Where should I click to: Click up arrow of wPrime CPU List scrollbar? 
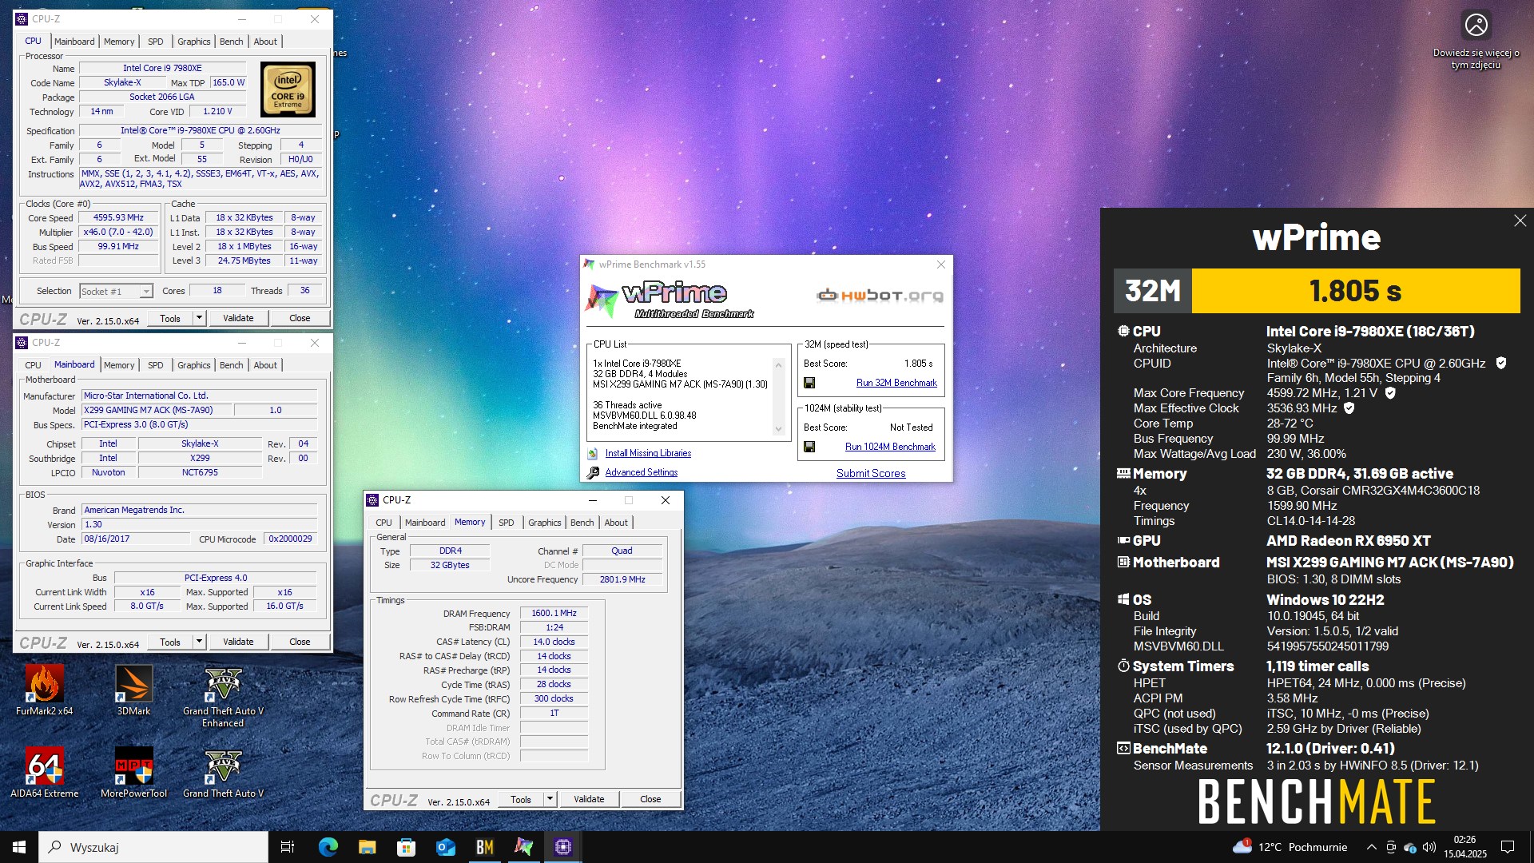coord(778,364)
